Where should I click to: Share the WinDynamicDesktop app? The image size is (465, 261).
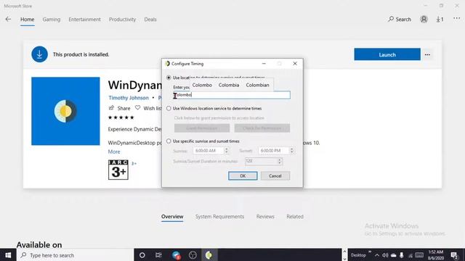pos(119,108)
